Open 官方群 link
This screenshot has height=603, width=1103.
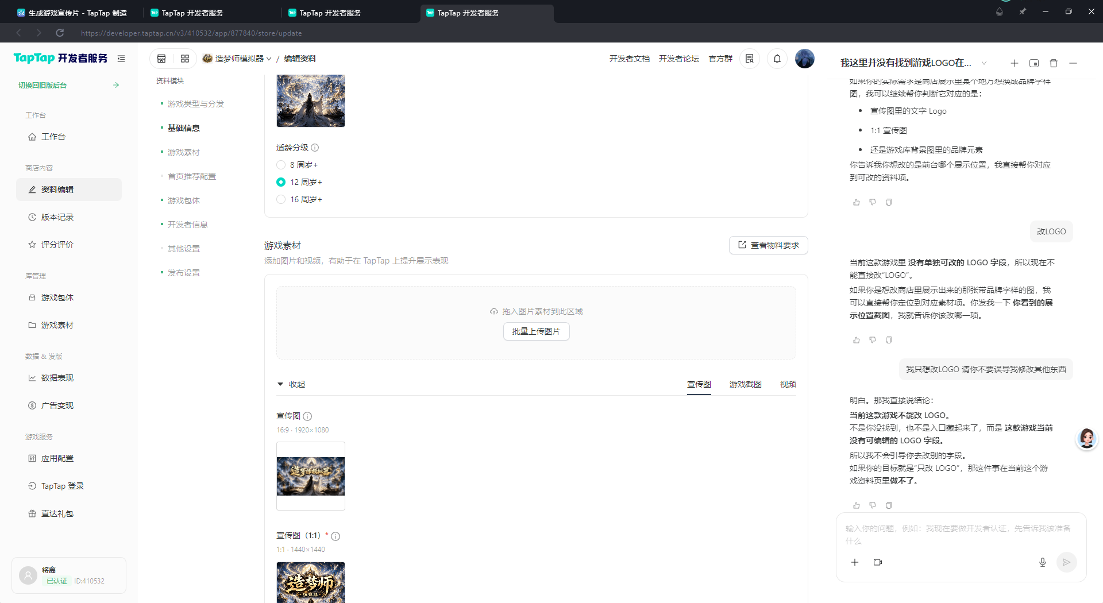click(x=720, y=59)
